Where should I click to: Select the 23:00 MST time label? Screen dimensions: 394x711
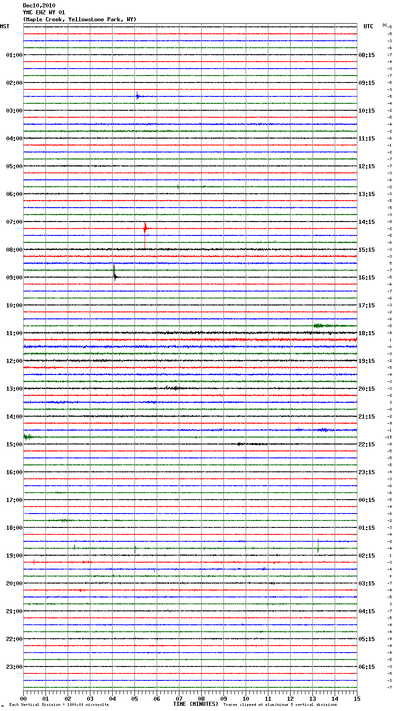coord(14,667)
